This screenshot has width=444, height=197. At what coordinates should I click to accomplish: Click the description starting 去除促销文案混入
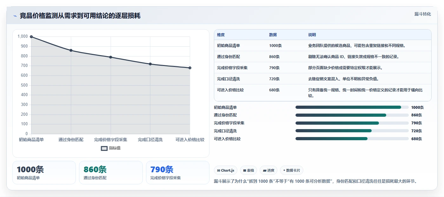click(343, 79)
